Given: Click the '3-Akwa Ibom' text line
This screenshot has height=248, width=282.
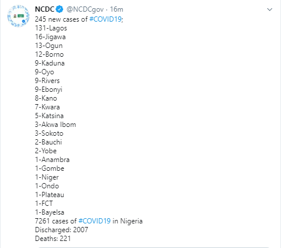Looking at the screenshot, I should click(56, 125).
